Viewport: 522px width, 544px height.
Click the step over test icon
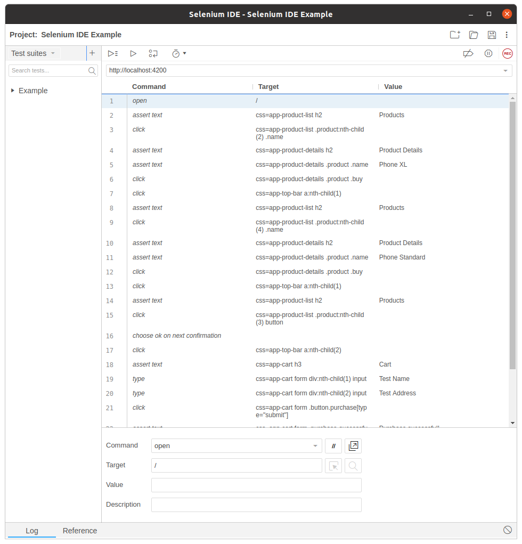153,53
